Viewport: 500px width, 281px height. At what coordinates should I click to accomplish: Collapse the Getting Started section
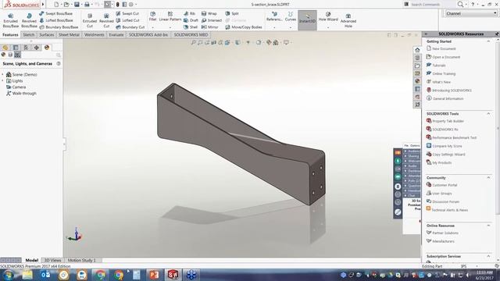pos(488,41)
